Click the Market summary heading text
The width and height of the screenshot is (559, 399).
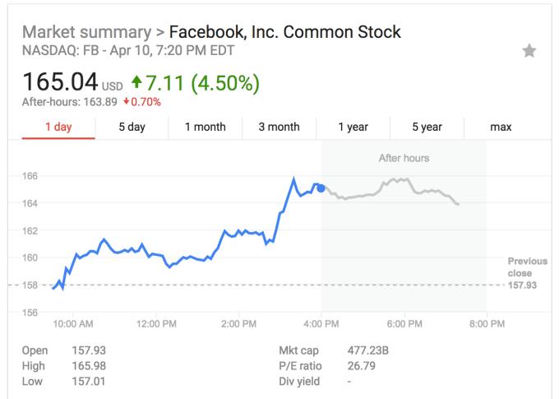tap(85, 33)
